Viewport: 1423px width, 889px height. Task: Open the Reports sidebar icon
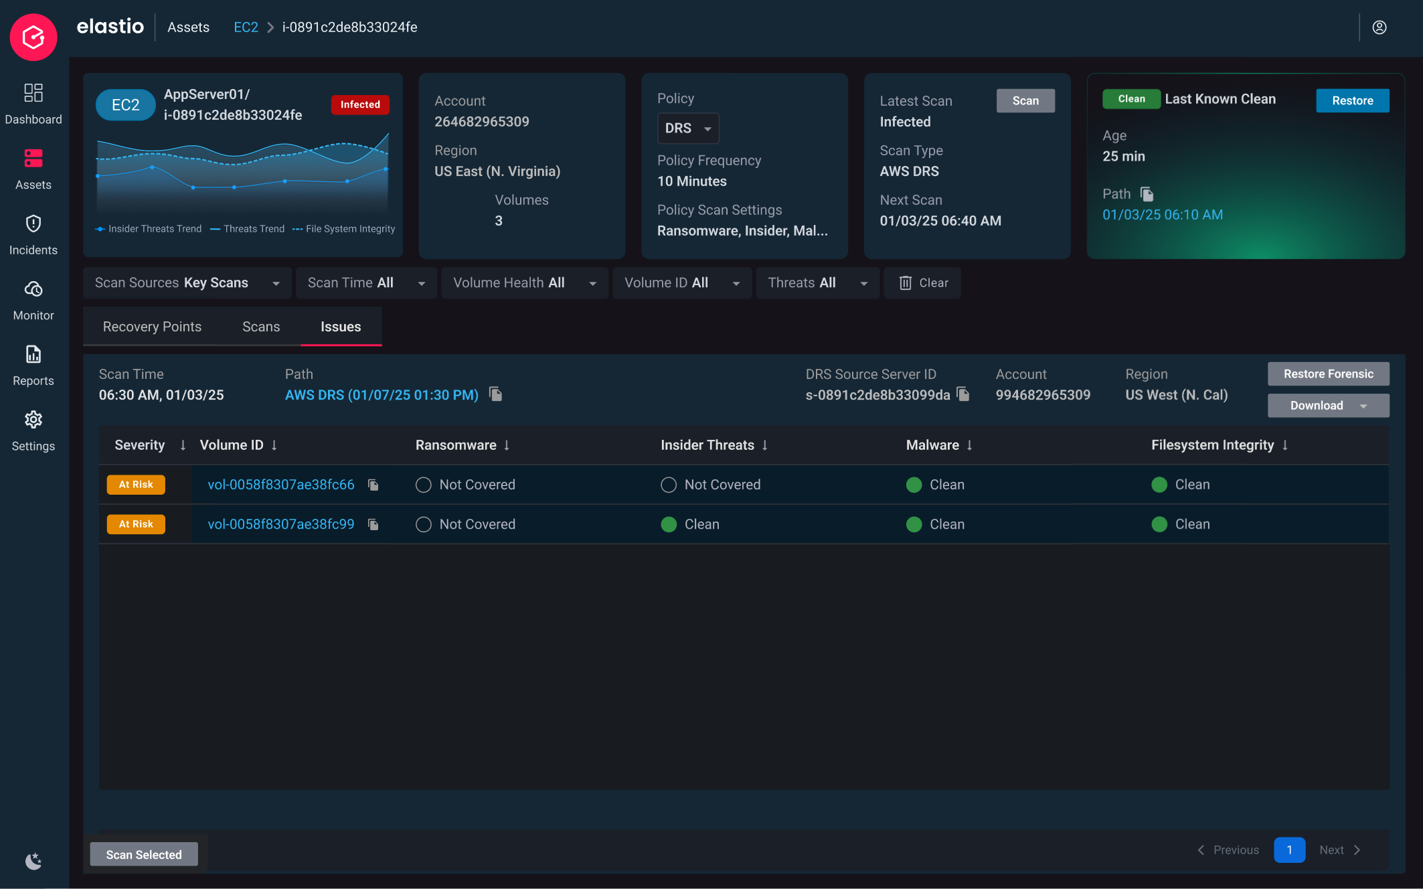point(33,354)
